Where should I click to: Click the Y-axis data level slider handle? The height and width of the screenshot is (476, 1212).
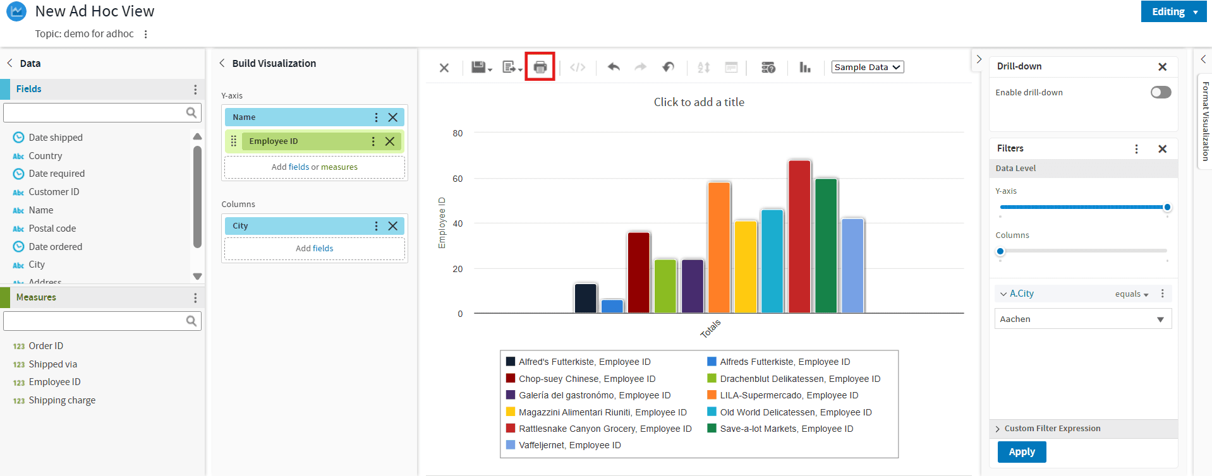pos(1167,207)
